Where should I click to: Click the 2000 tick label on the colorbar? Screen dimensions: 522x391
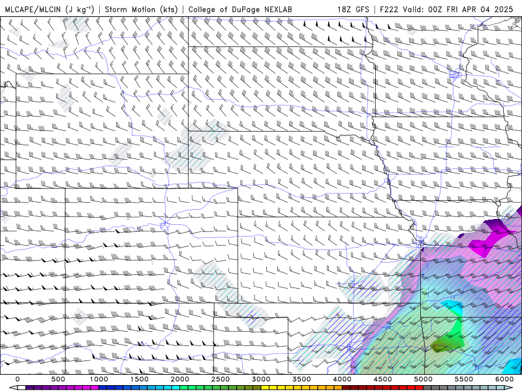click(x=180, y=379)
